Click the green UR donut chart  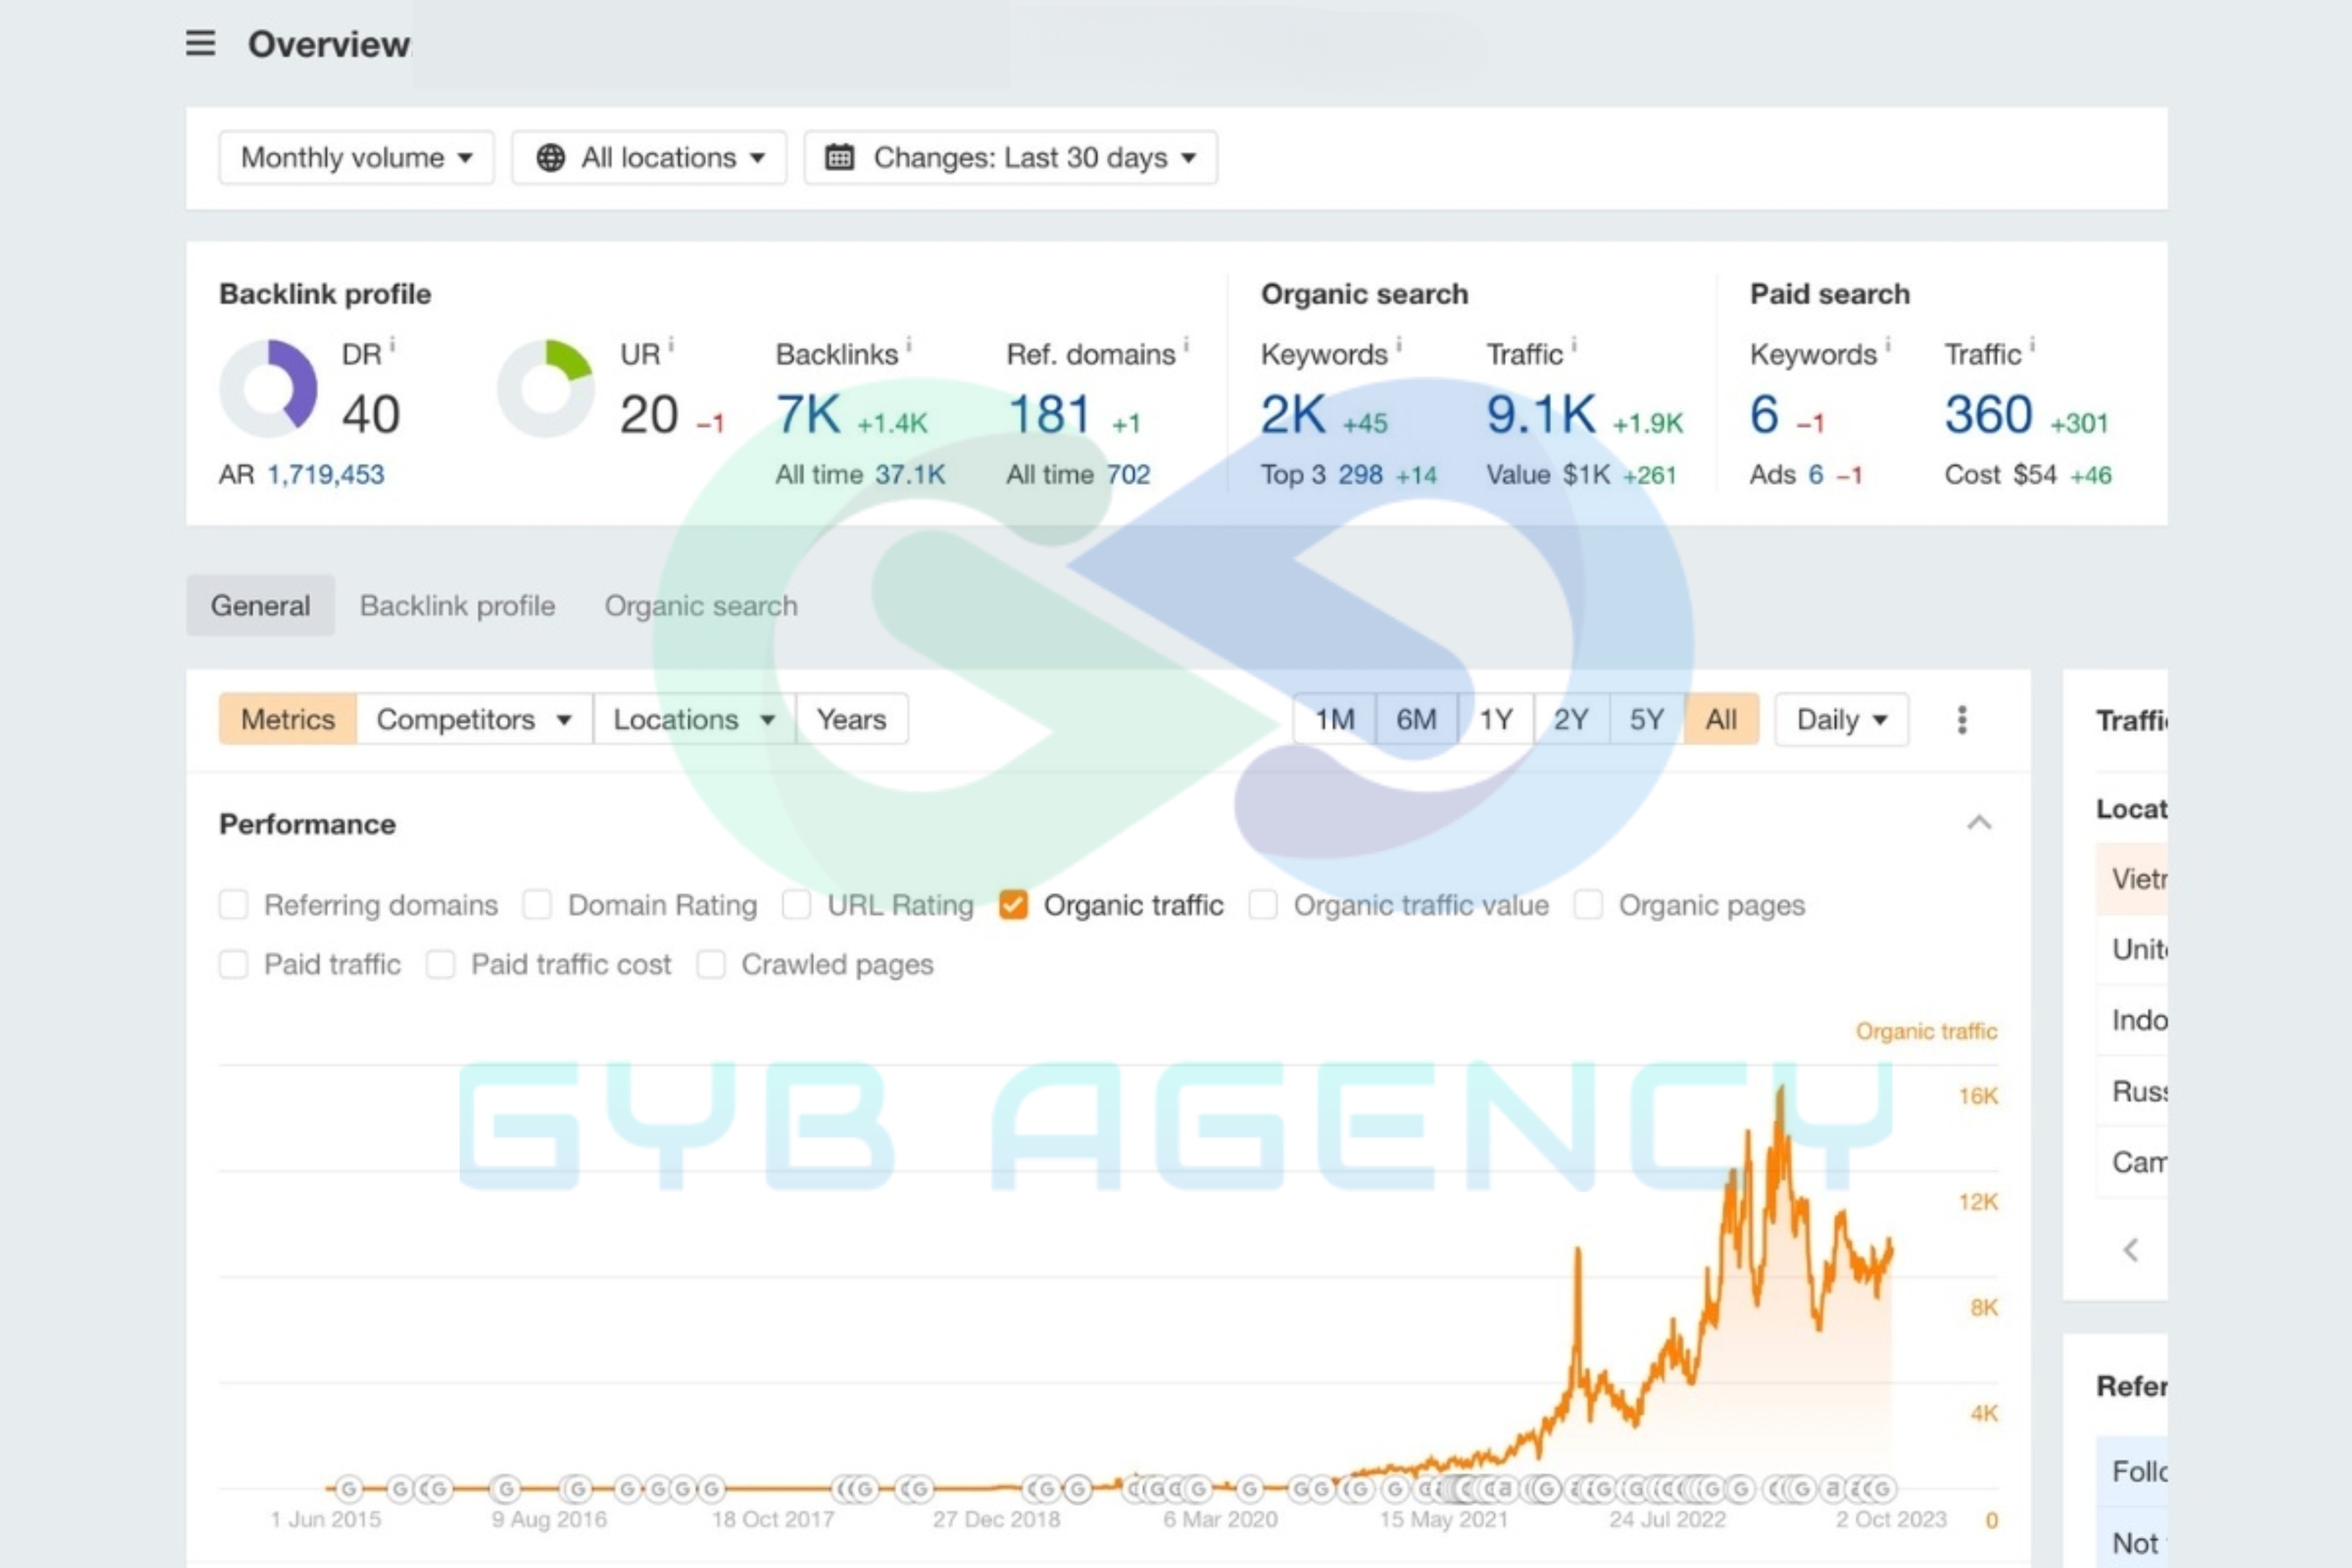[546, 388]
